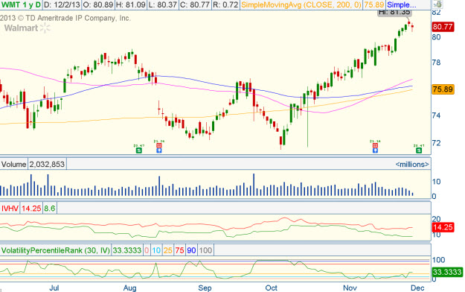Click the Dec label on the time axis
Screen dimensions: 465x292
click(417, 288)
